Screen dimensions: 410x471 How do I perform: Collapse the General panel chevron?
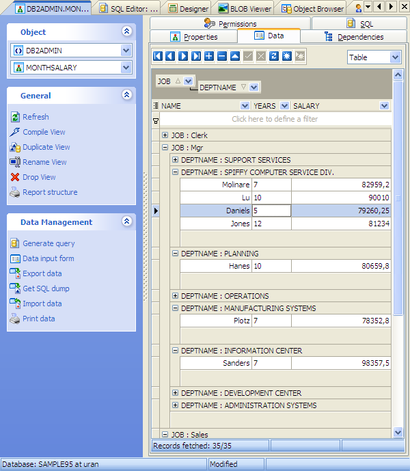tap(126, 94)
